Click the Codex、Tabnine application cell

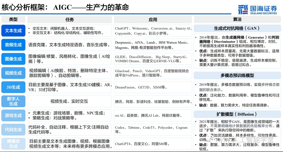(x=153, y=129)
